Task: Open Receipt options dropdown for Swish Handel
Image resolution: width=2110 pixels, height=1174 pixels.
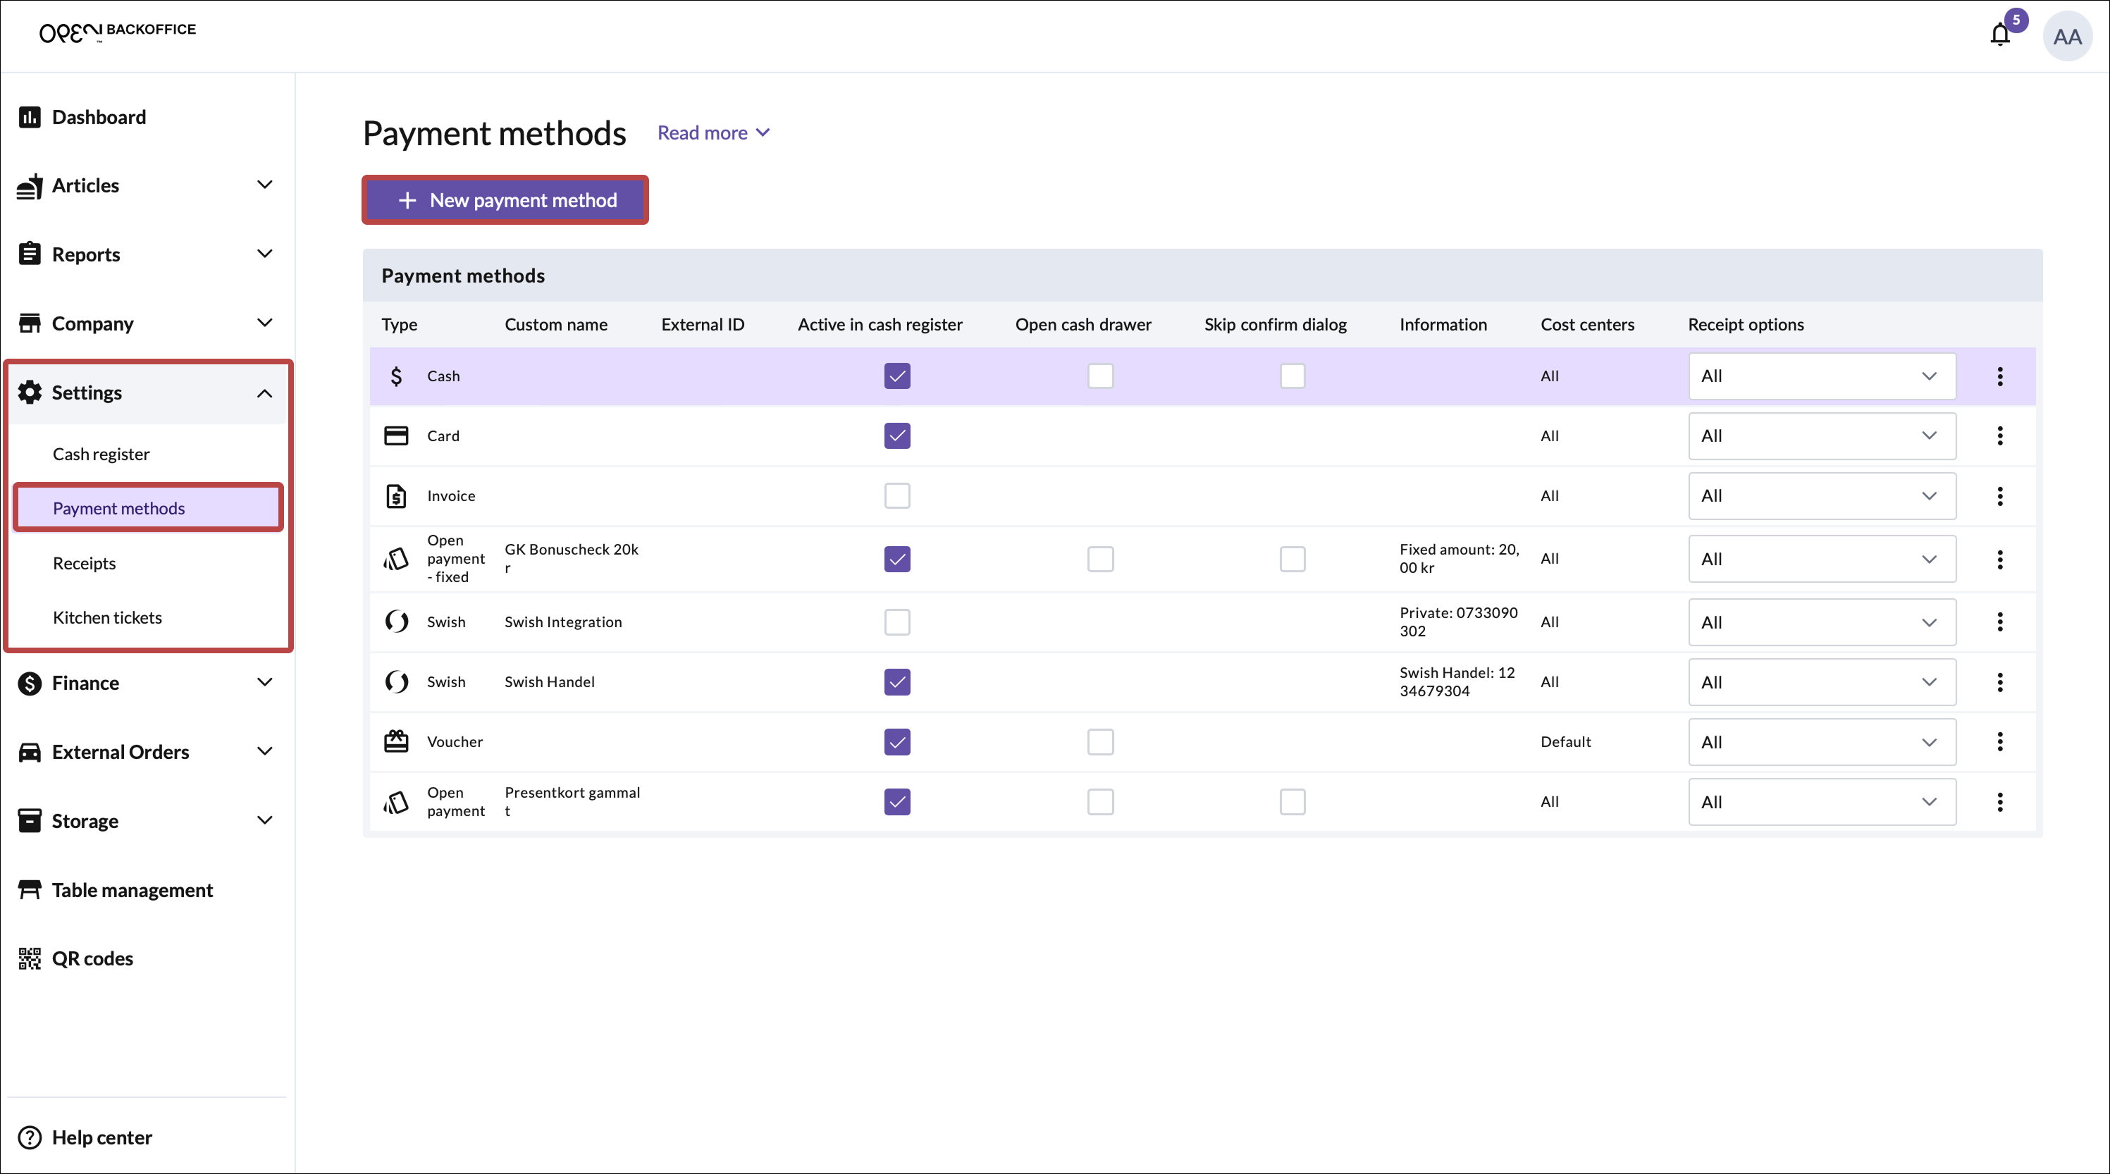Action: pos(1821,681)
